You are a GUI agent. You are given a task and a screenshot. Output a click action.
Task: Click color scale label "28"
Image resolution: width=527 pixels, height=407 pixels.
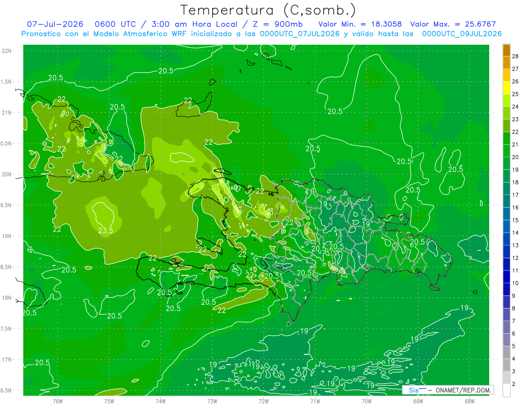click(516, 56)
